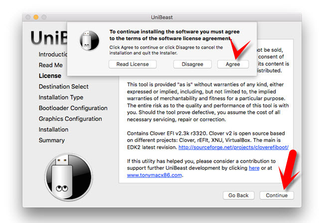Click the Disagree button
The width and height of the screenshot is (324, 223).
click(192, 64)
